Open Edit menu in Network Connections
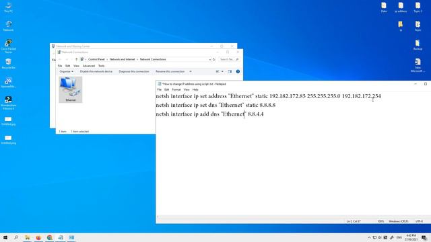This screenshot has height=242, width=431. tap(67, 66)
